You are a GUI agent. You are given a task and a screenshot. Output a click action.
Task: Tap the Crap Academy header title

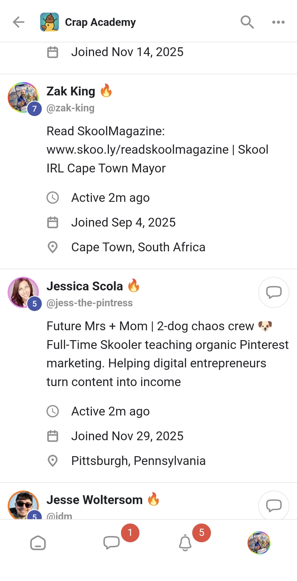point(100,22)
